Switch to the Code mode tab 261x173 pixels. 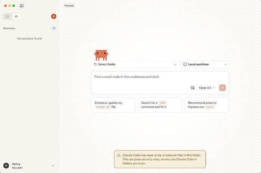(16, 16)
